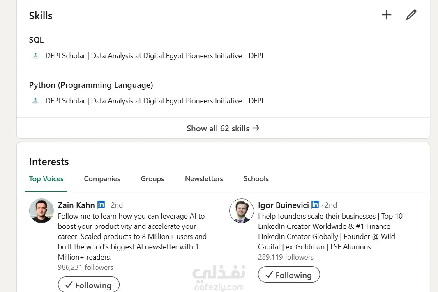Click the plus icon to add a new skill
The width and height of the screenshot is (438, 292).
(x=387, y=14)
